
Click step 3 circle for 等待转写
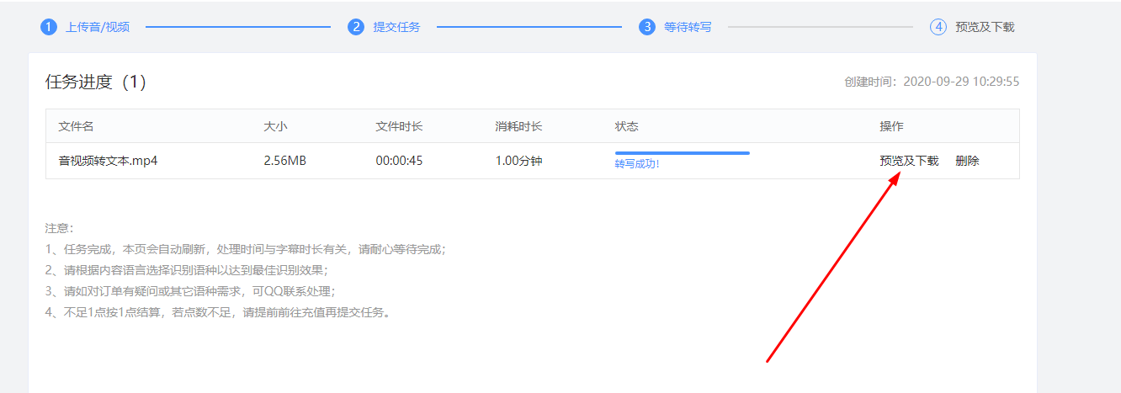click(x=647, y=27)
